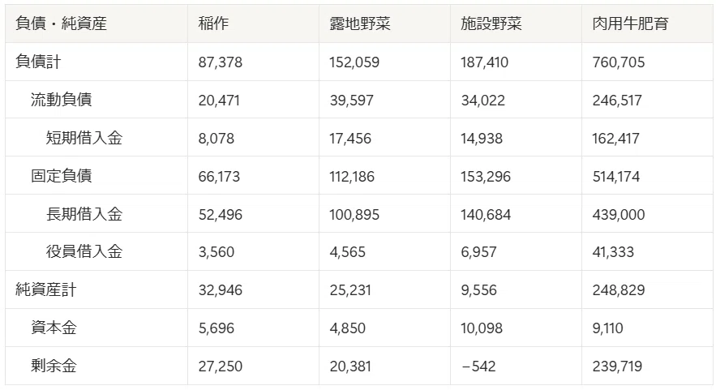Image resolution: width=716 pixels, height=390 pixels.
Task: Select the cell showing 760,705
Action: point(647,62)
